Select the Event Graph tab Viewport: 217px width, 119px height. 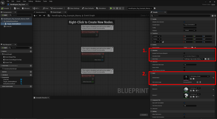(x=57, y=12)
